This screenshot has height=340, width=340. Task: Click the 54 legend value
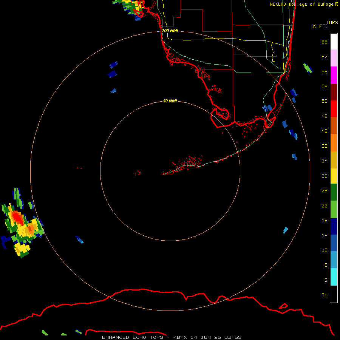(325, 86)
